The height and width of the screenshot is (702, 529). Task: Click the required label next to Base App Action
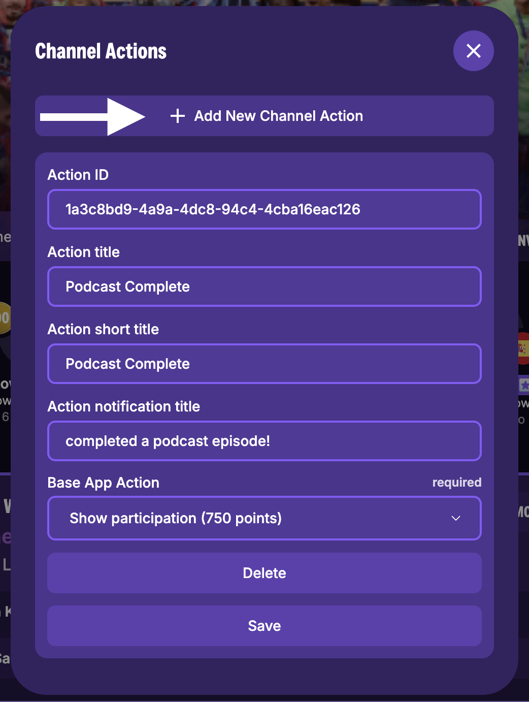pos(456,483)
